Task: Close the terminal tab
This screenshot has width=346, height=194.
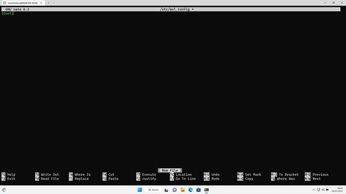Action: pyautogui.click(x=41, y=3)
